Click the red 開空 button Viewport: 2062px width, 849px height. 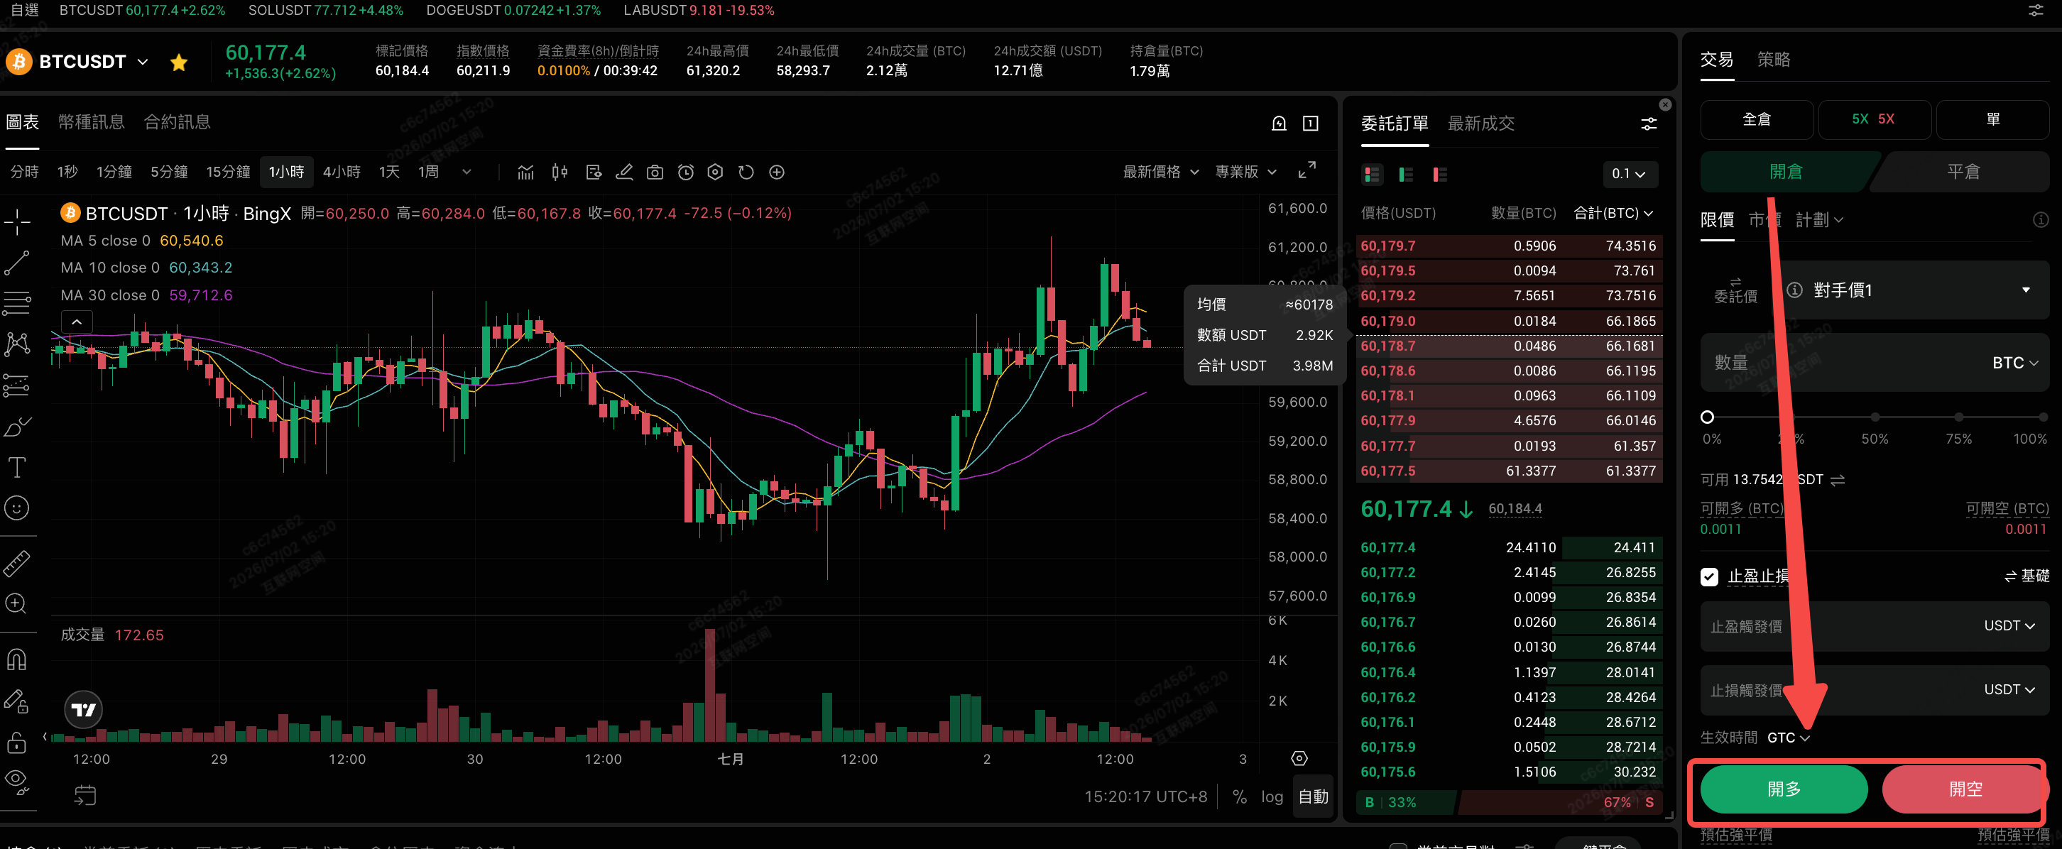(x=1964, y=788)
